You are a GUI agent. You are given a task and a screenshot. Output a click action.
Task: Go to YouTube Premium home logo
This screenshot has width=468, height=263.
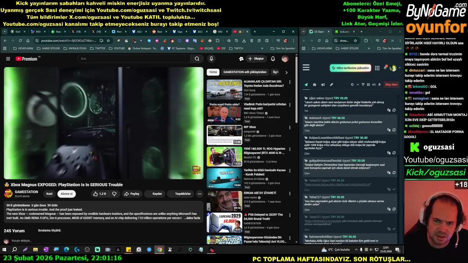(27, 59)
